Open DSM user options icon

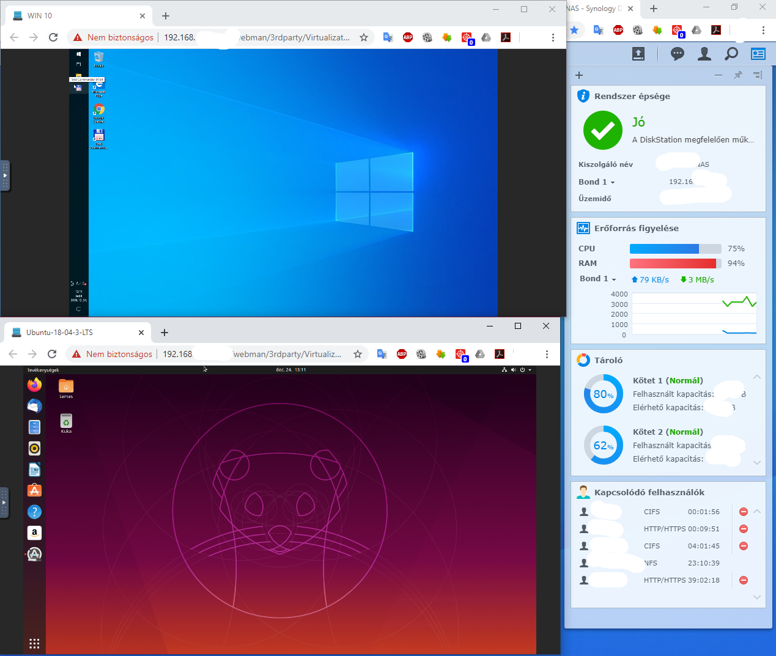point(704,54)
